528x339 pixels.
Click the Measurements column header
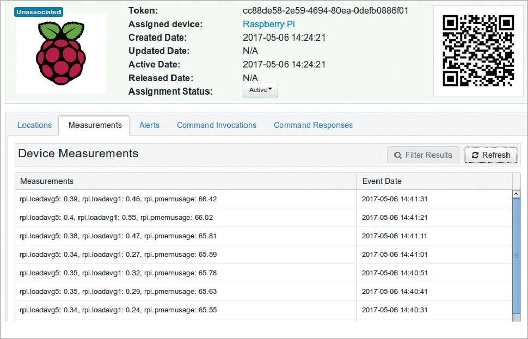tap(47, 181)
